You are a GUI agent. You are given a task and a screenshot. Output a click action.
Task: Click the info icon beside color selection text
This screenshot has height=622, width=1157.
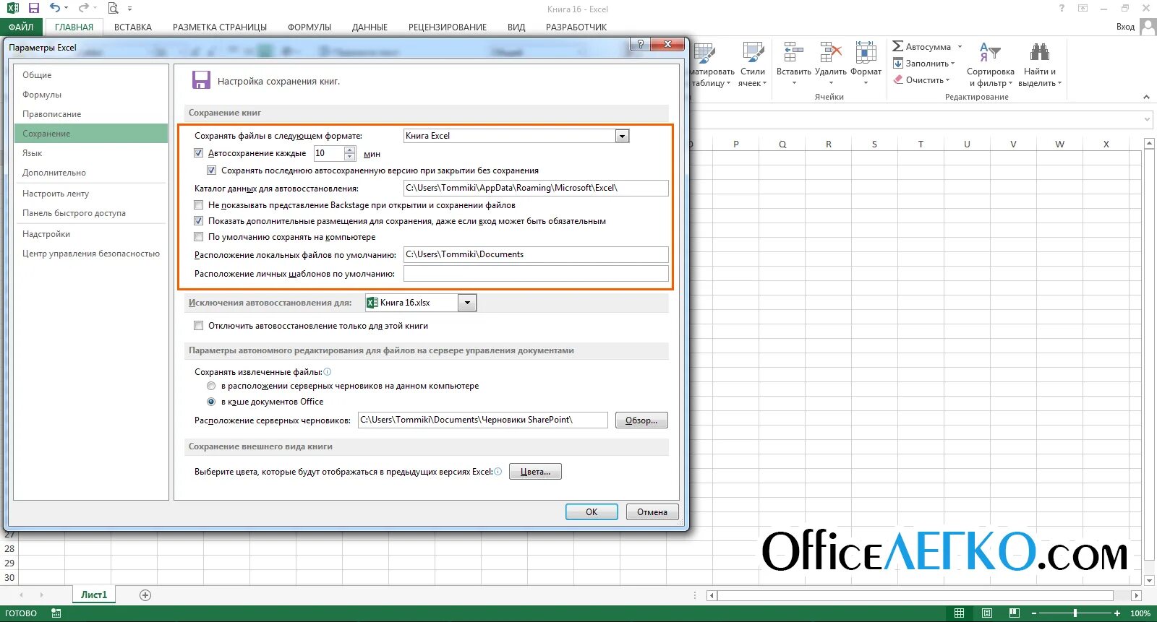point(498,472)
